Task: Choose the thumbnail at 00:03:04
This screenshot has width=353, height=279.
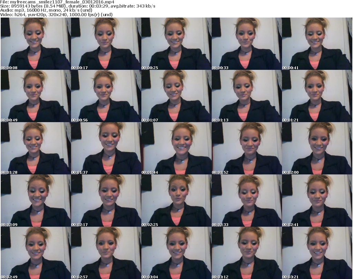Action: tap(176, 253)
